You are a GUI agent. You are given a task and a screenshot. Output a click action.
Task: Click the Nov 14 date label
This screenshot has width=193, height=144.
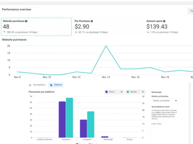tap(106, 77)
